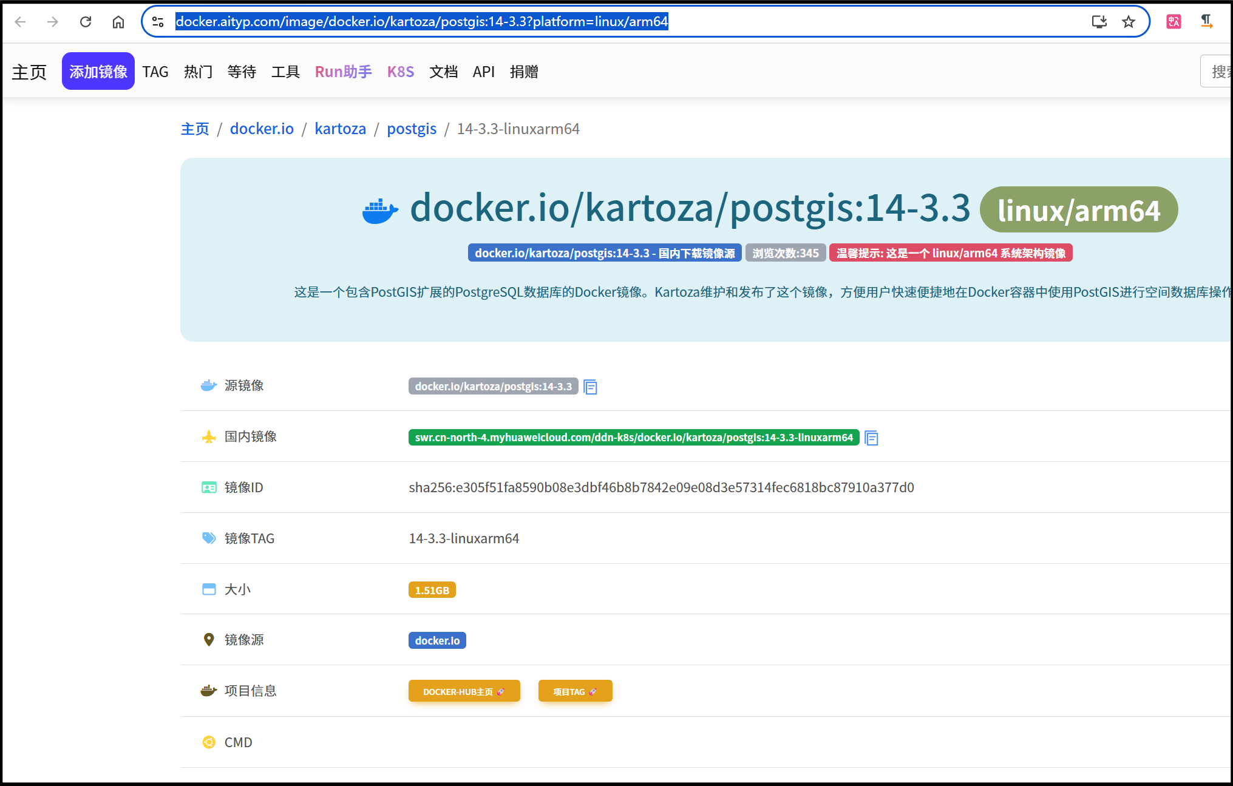Screen dimensions: 1233x786
Task: Click the blue 国内下载镜像源 badge
Action: (605, 253)
